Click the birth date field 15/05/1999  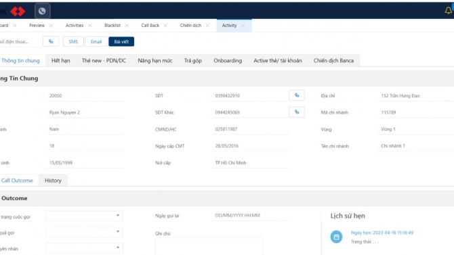[84, 163]
